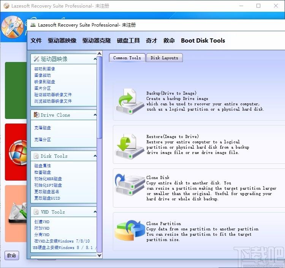Click the sidebar scrollbar down arrow
The image size is (285, 268).
[99, 255]
